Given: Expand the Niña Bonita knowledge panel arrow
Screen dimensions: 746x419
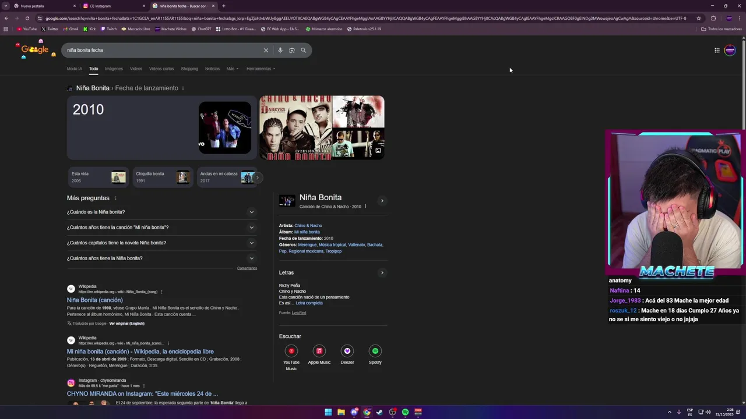Looking at the screenshot, I should tap(382, 201).
